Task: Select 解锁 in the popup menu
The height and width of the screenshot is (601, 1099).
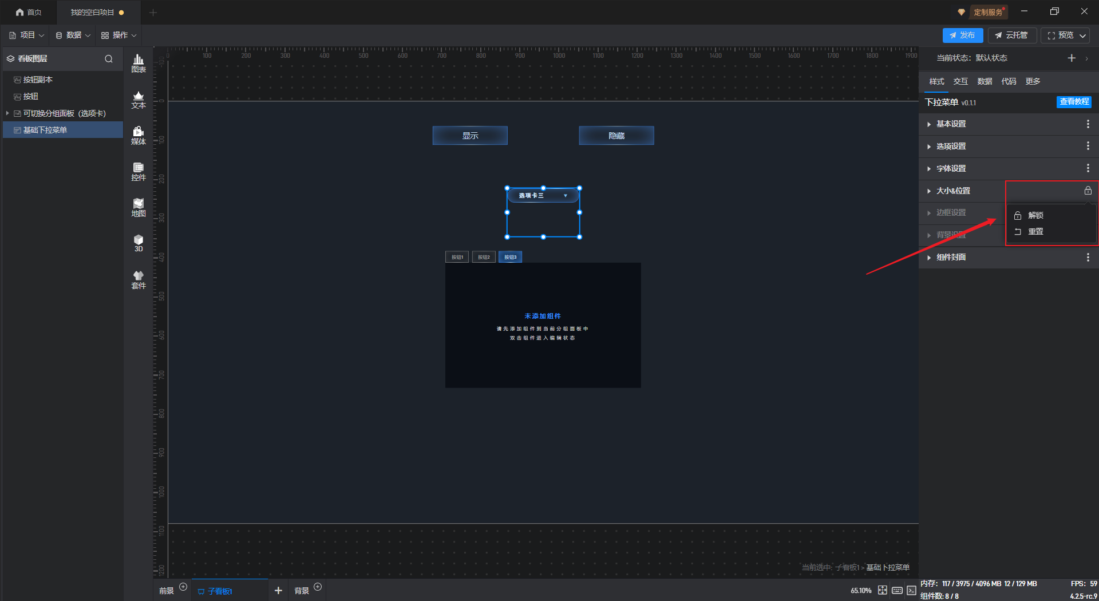Action: click(x=1035, y=215)
